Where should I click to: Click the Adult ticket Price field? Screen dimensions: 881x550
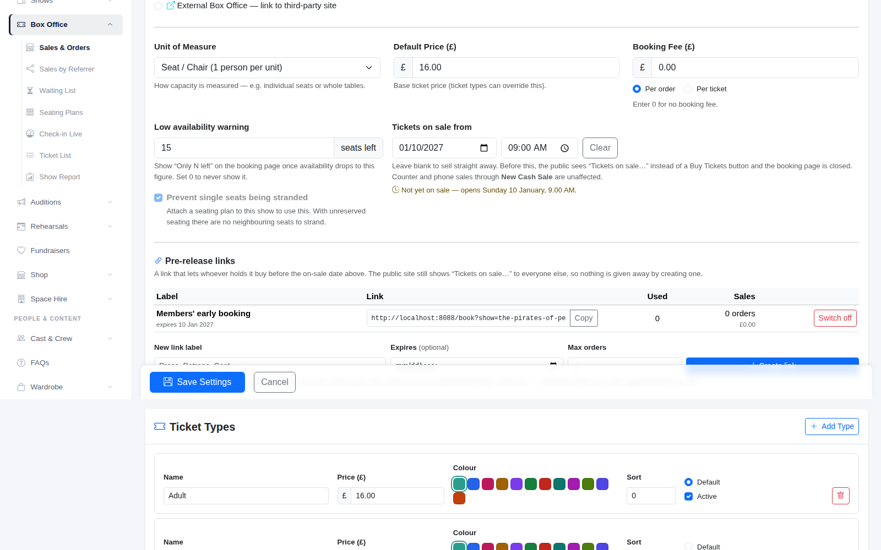(x=398, y=496)
